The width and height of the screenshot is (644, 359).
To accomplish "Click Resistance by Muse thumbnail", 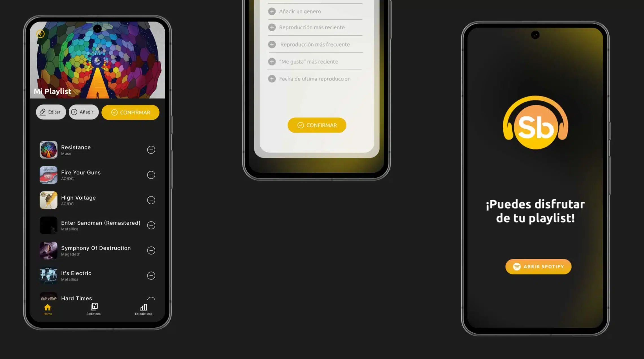I will click(x=48, y=149).
